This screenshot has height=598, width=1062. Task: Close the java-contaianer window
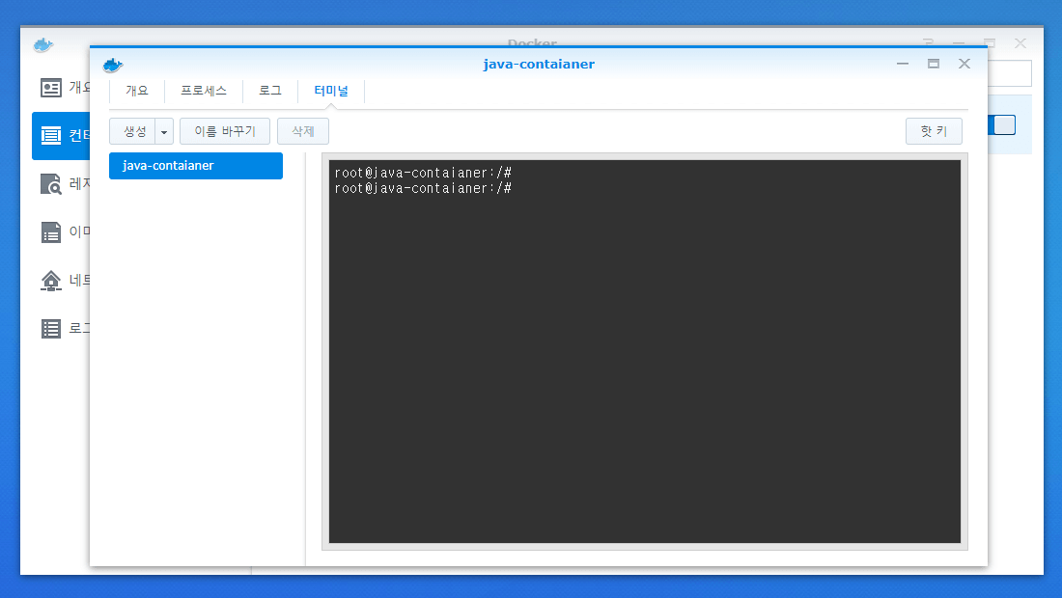click(964, 64)
